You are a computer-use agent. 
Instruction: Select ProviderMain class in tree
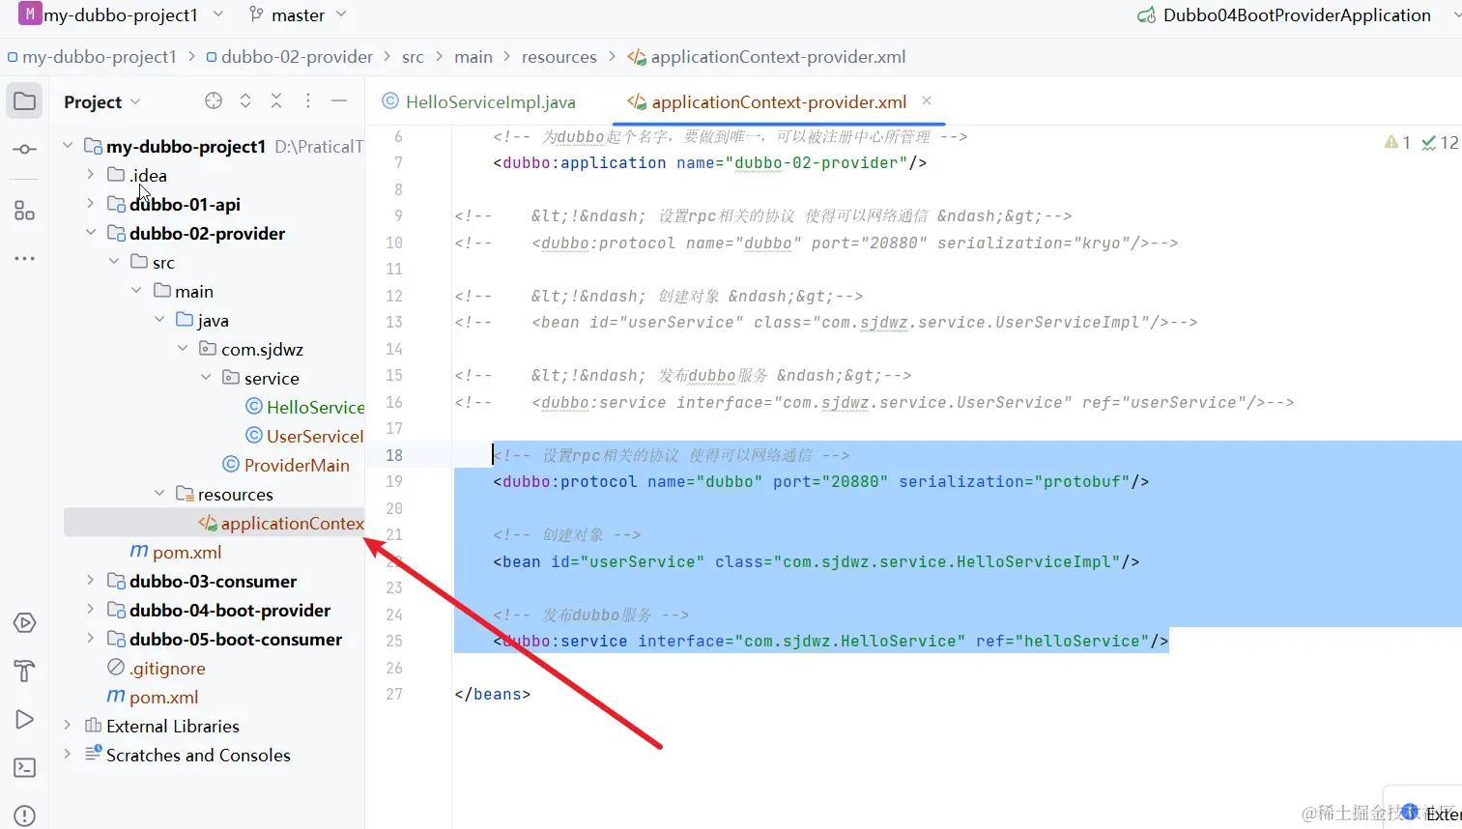(286, 465)
